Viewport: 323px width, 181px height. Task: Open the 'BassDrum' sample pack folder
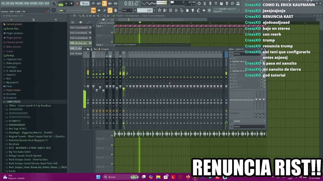pos(14,144)
